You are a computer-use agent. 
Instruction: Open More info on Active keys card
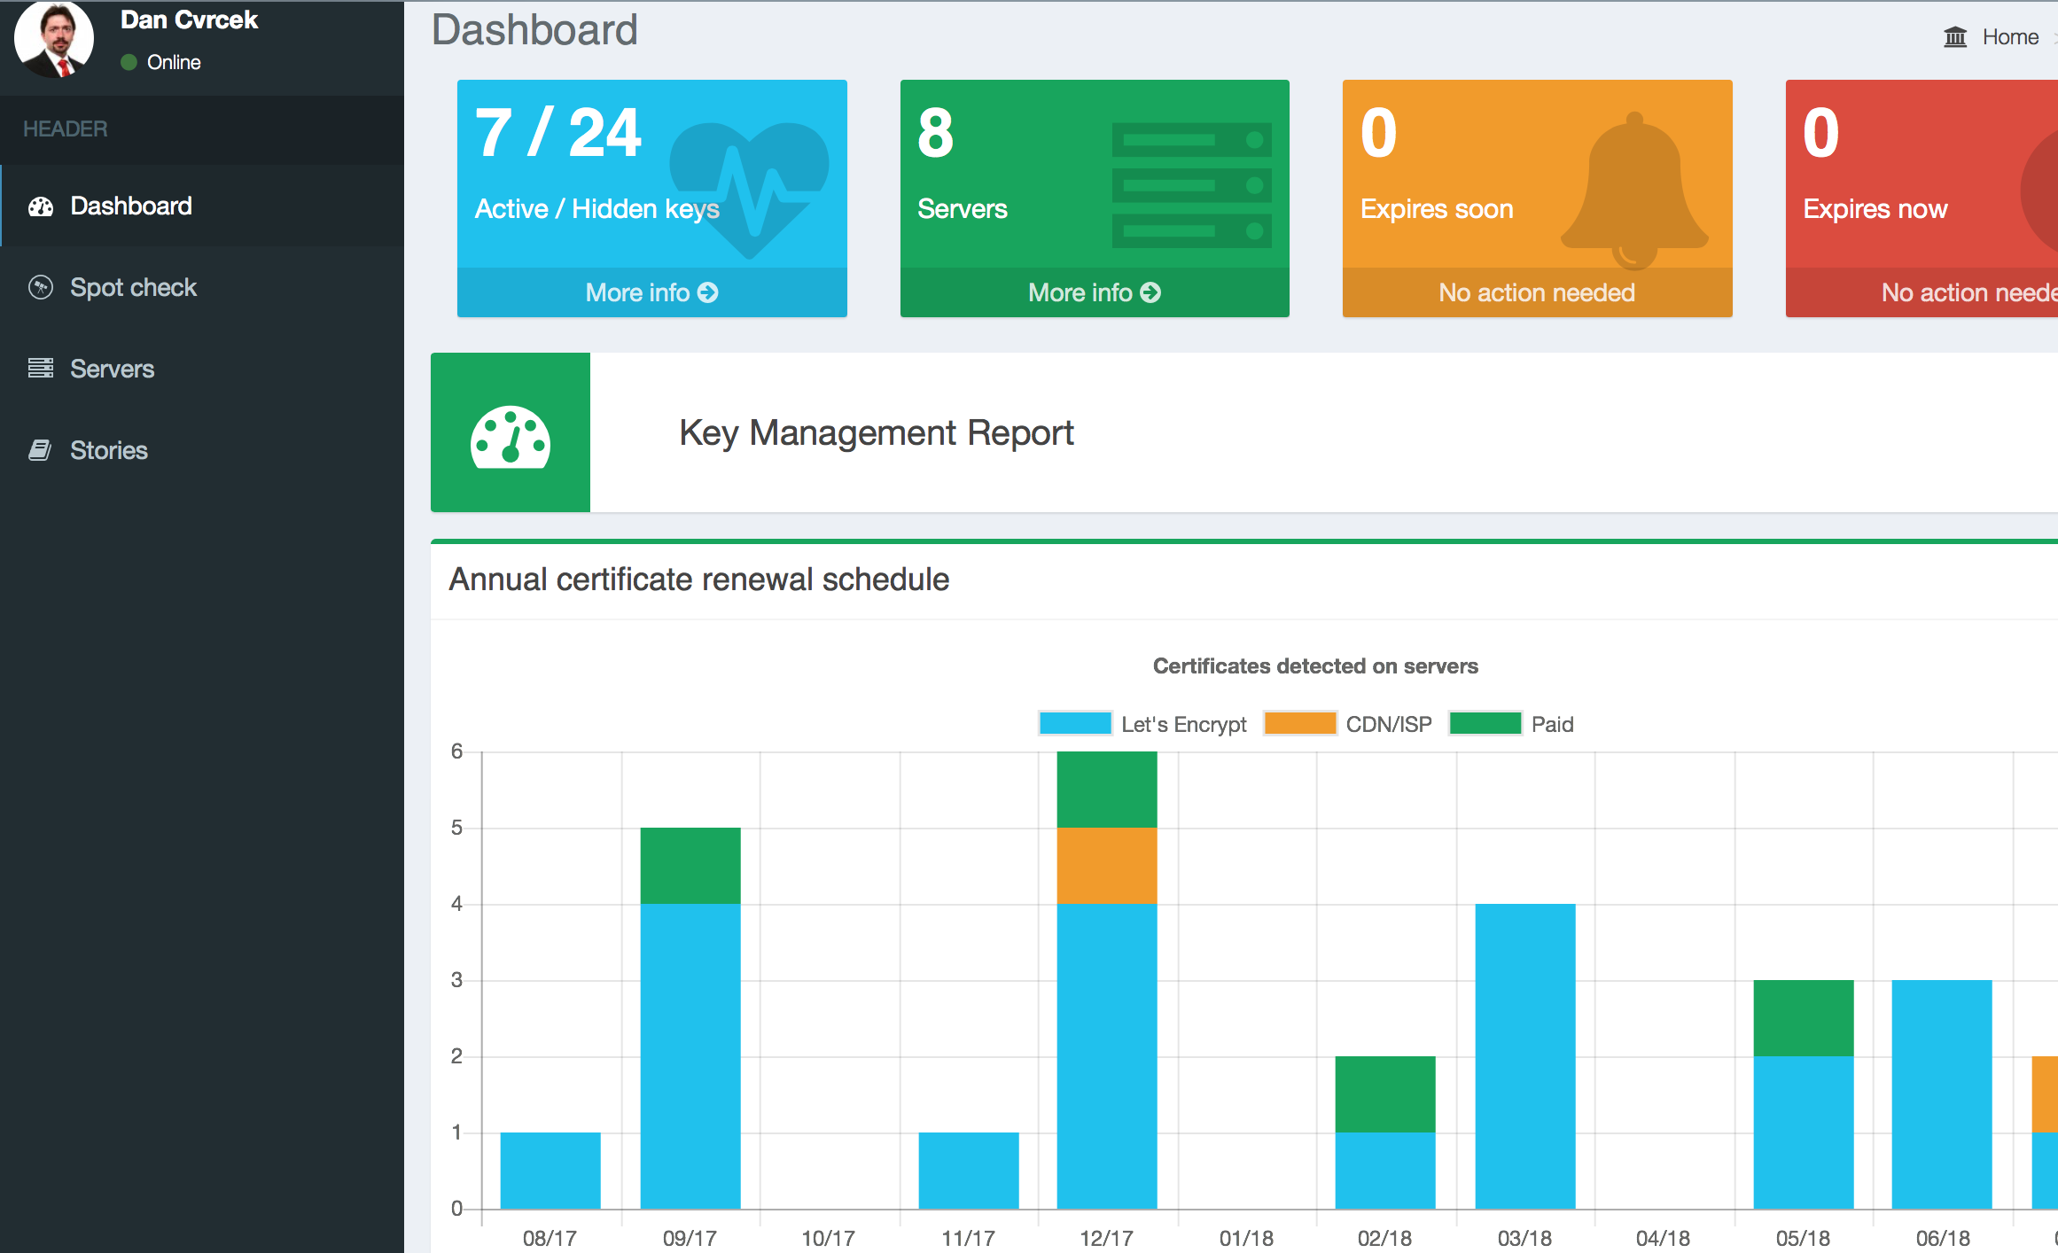pyautogui.click(x=651, y=292)
